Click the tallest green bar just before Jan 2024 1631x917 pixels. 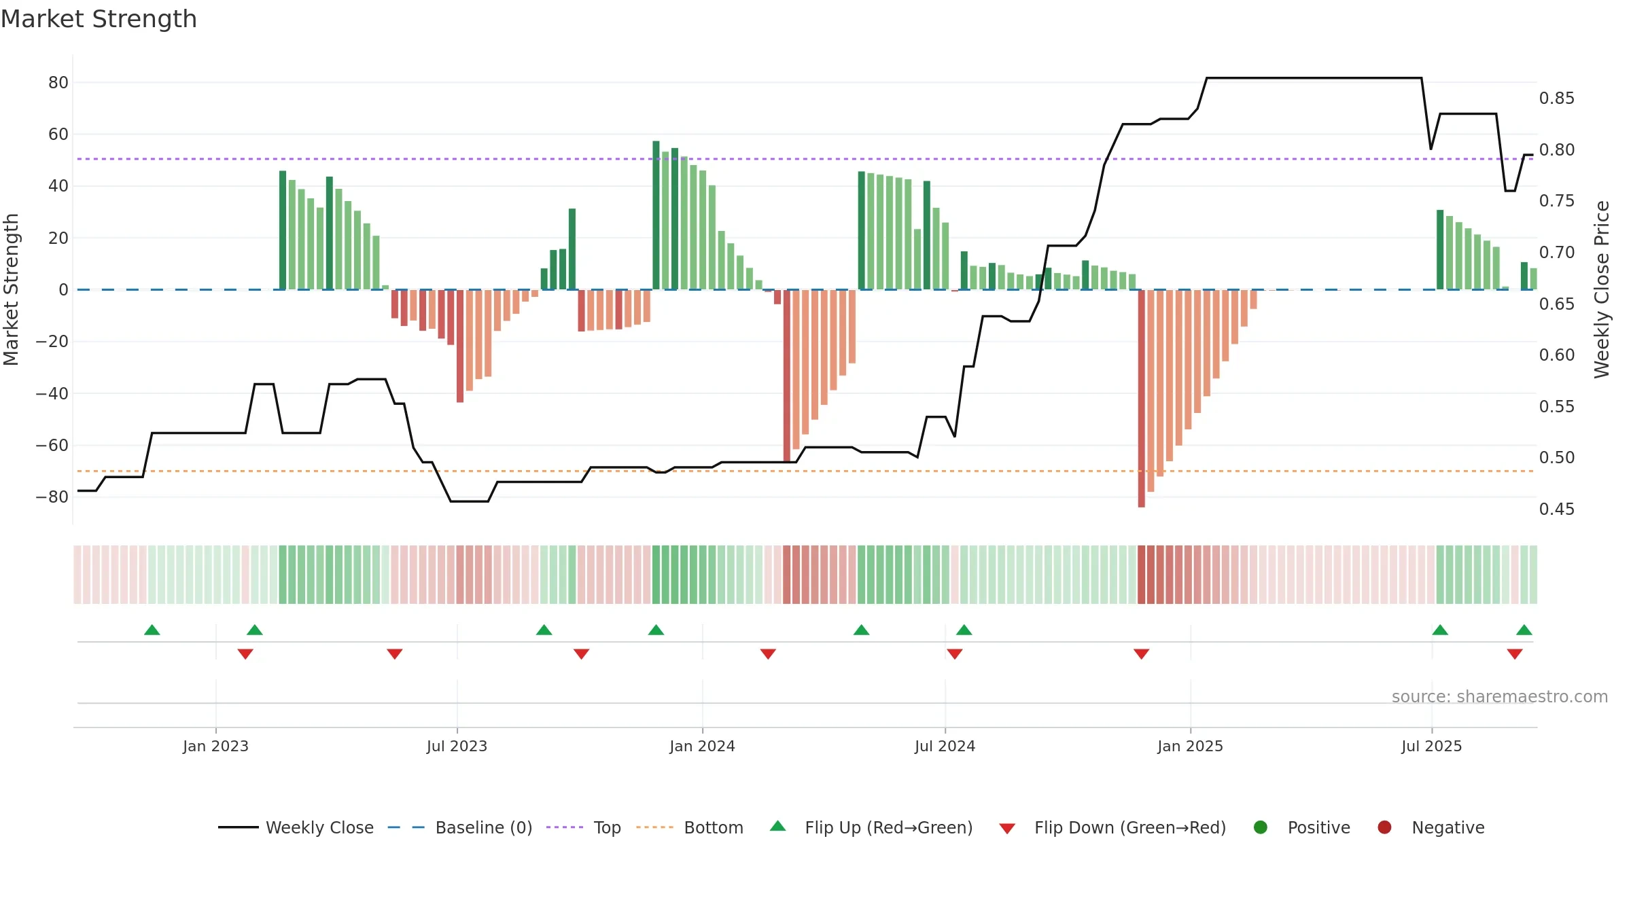tap(656, 215)
